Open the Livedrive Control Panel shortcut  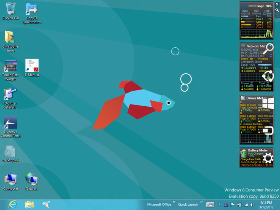click(11, 127)
